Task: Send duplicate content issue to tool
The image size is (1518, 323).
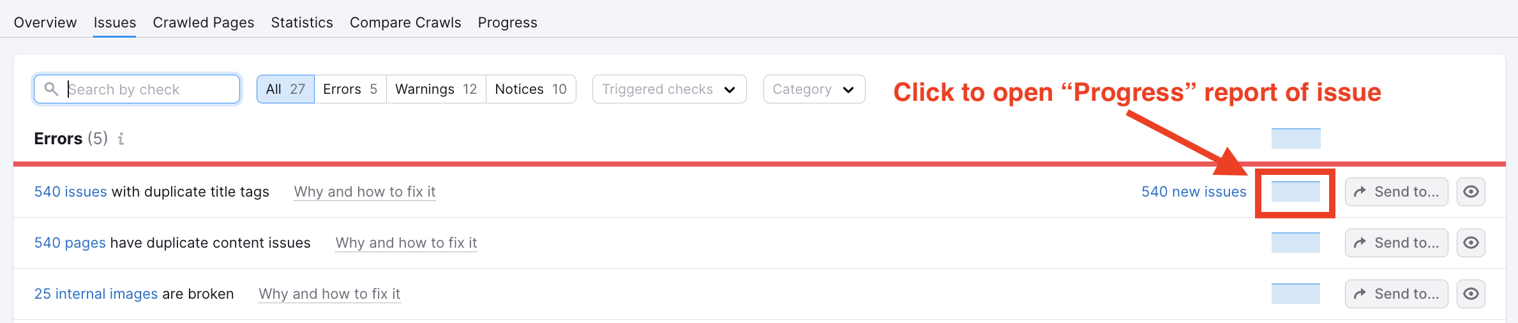Action: coord(1396,243)
